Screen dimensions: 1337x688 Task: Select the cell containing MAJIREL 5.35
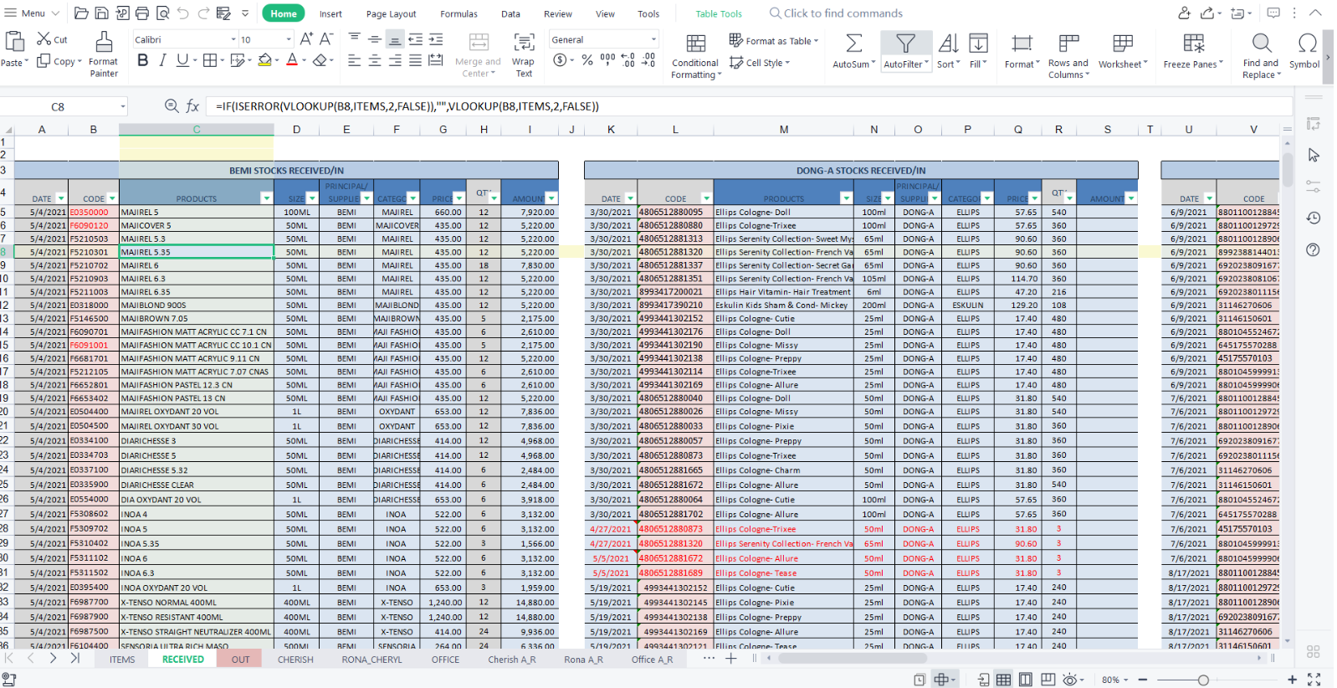[x=197, y=252]
